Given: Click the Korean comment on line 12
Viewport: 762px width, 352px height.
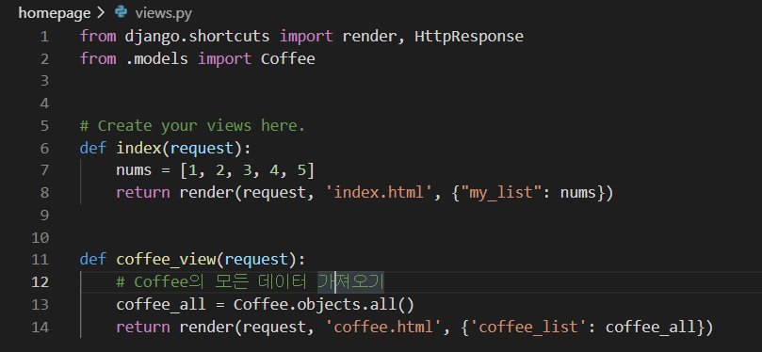Looking at the screenshot, I should click(x=251, y=281).
